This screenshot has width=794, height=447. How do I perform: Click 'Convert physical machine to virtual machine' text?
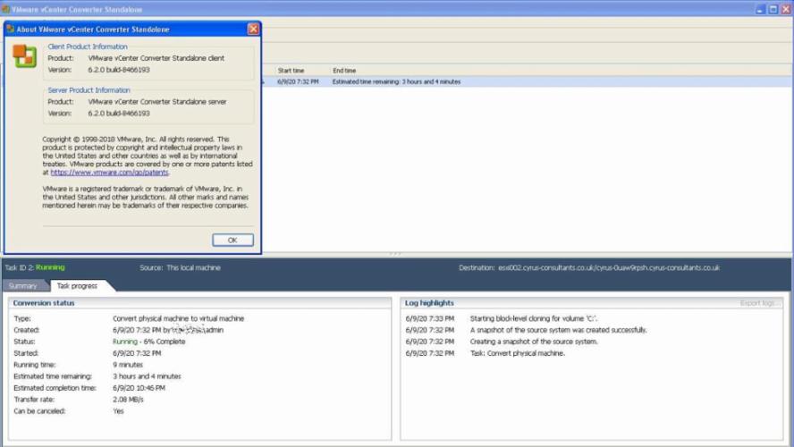click(x=178, y=318)
